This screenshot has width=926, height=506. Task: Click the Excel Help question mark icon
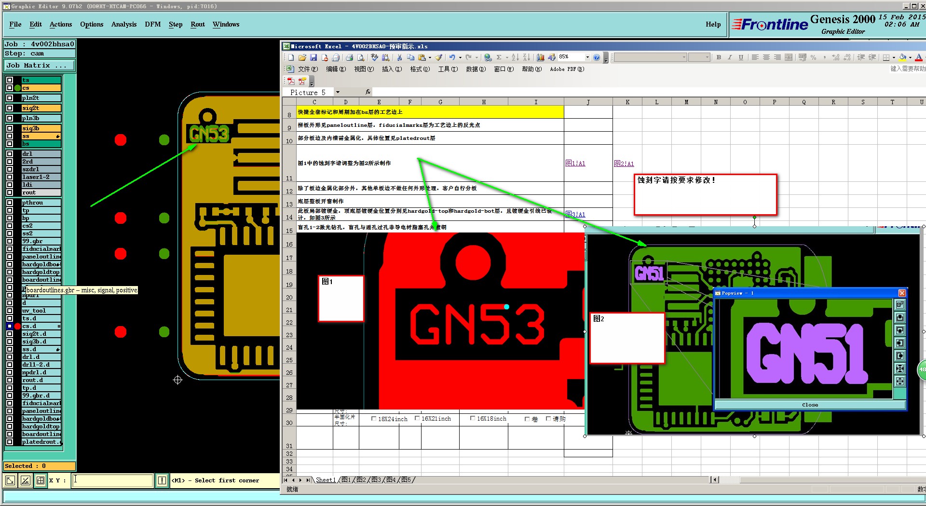coord(597,57)
